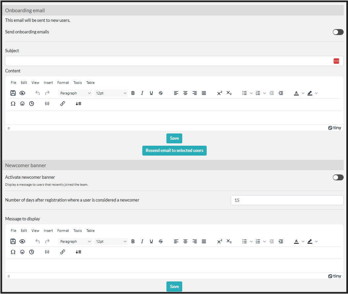Apply text color in the onboarding email editor

coord(296,93)
